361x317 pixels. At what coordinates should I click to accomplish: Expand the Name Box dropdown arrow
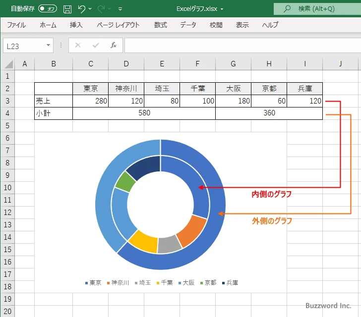(49, 45)
